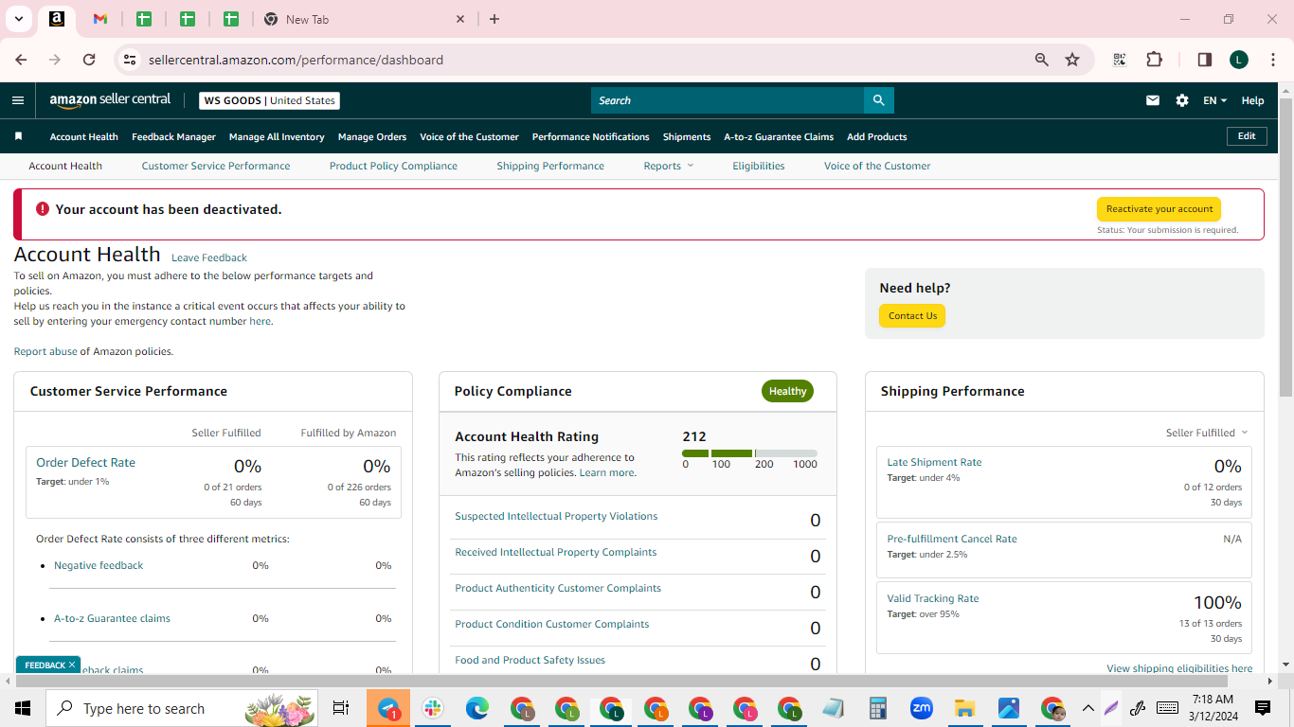Open the QR code extension icon

1120,60
